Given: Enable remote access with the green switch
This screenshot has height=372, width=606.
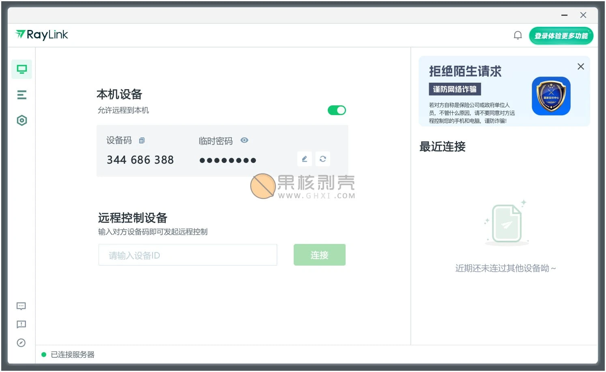Looking at the screenshot, I should click(x=337, y=110).
